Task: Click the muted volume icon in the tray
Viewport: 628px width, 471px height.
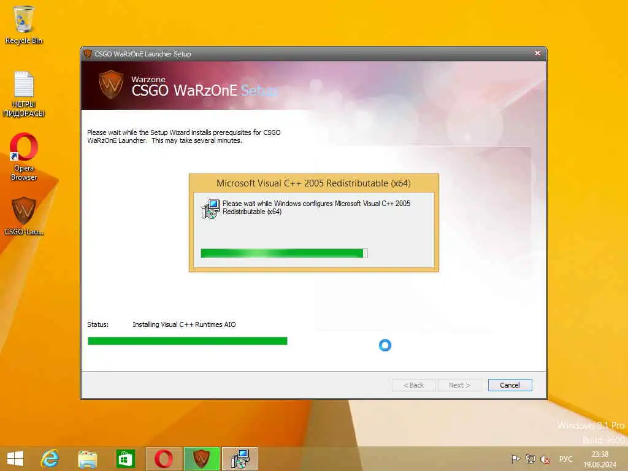Action: coord(545,459)
